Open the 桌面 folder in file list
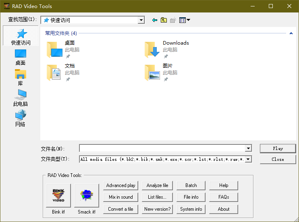The image size is (299, 222). point(63,49)
